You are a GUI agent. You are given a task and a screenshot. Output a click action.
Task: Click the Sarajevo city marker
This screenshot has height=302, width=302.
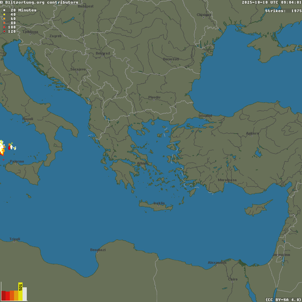[78, 72]
